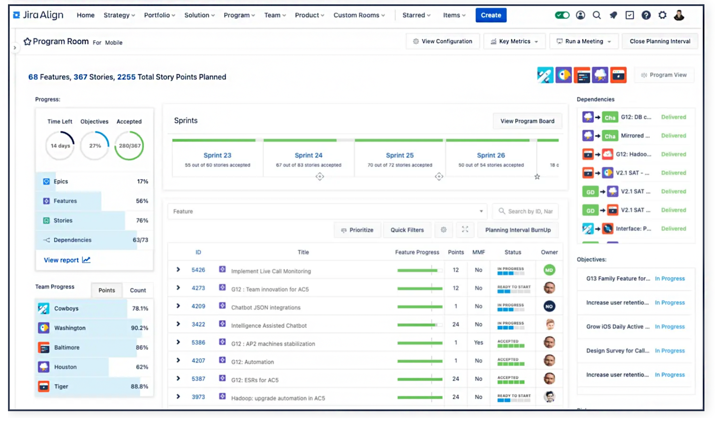Open the search magnifier in top bar

597,15
